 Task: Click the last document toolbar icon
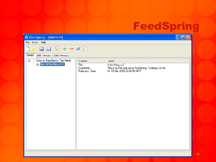85,49
